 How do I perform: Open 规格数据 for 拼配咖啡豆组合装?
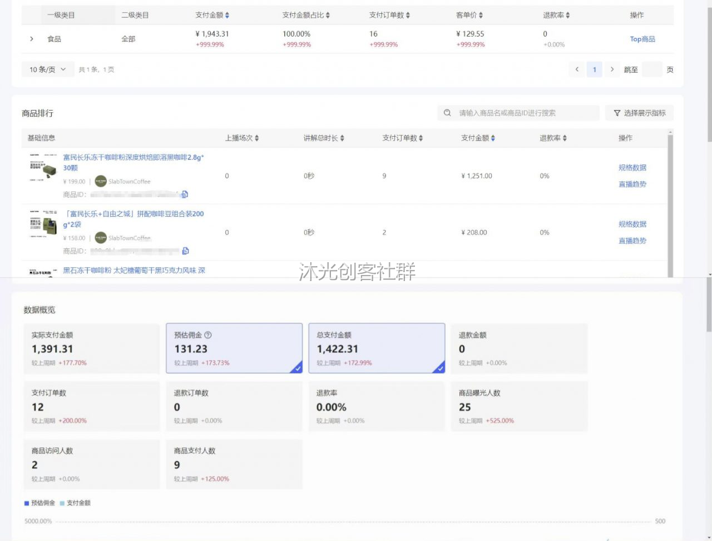pos(632,224)
